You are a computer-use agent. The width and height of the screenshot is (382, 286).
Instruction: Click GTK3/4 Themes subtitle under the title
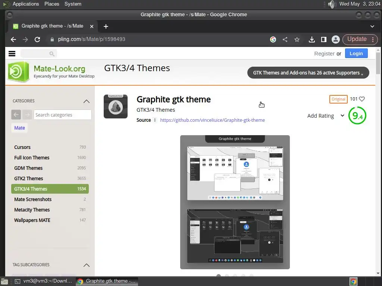click(x=156, y=110)
